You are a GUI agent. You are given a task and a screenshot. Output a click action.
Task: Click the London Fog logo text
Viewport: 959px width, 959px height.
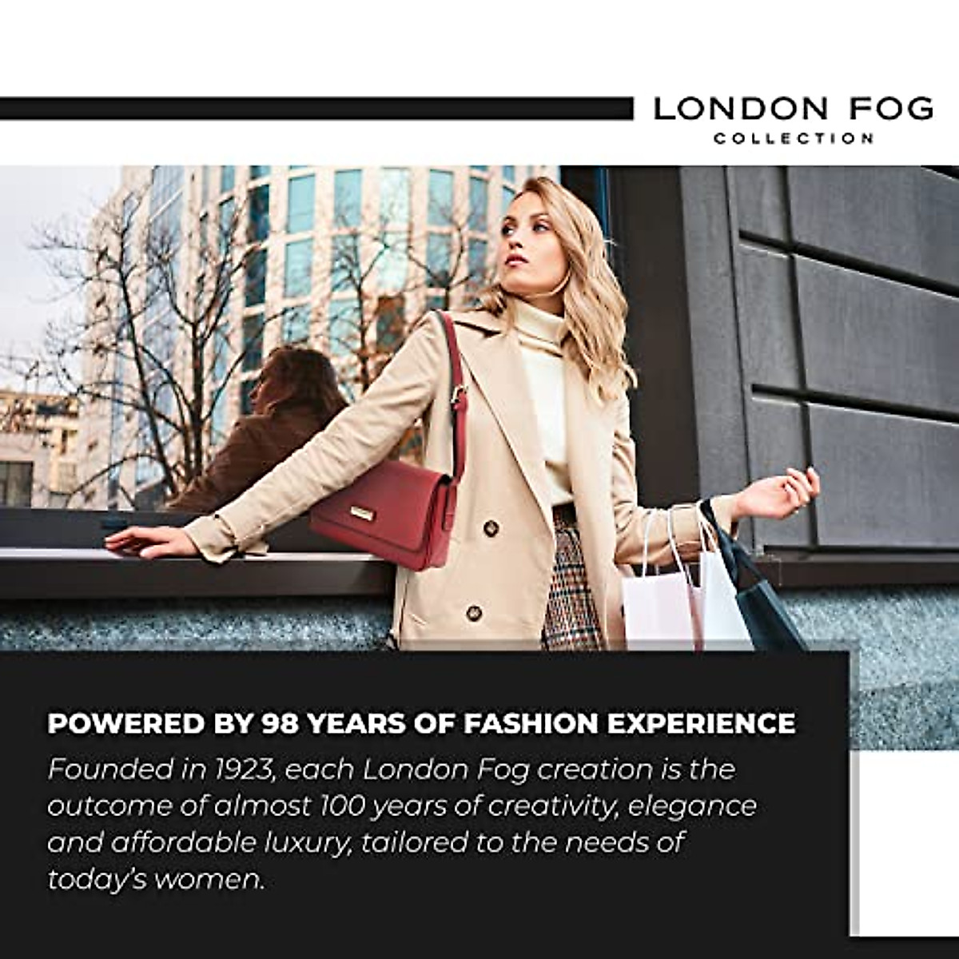(x=794, y=109)
